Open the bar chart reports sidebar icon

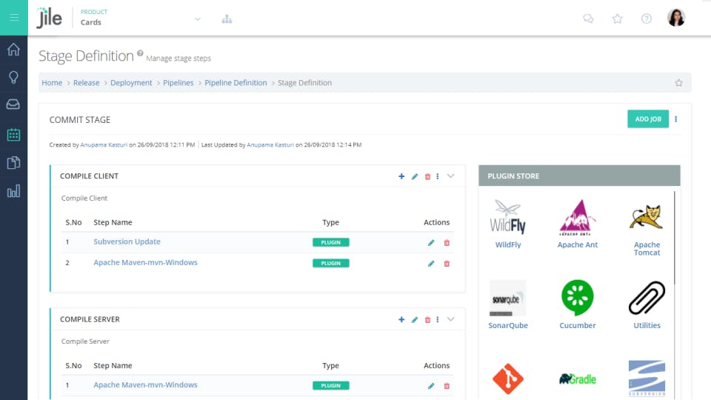coord(13,192)
